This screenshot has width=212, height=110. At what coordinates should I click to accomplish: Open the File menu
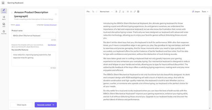coord(88,12)
